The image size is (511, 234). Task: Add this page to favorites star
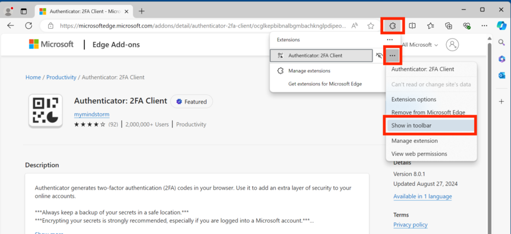click(x=371, y=26)
